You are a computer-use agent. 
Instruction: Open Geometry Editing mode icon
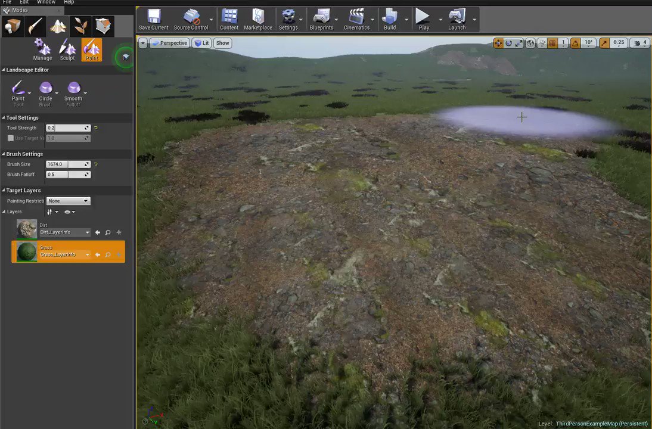coord(103,27)
